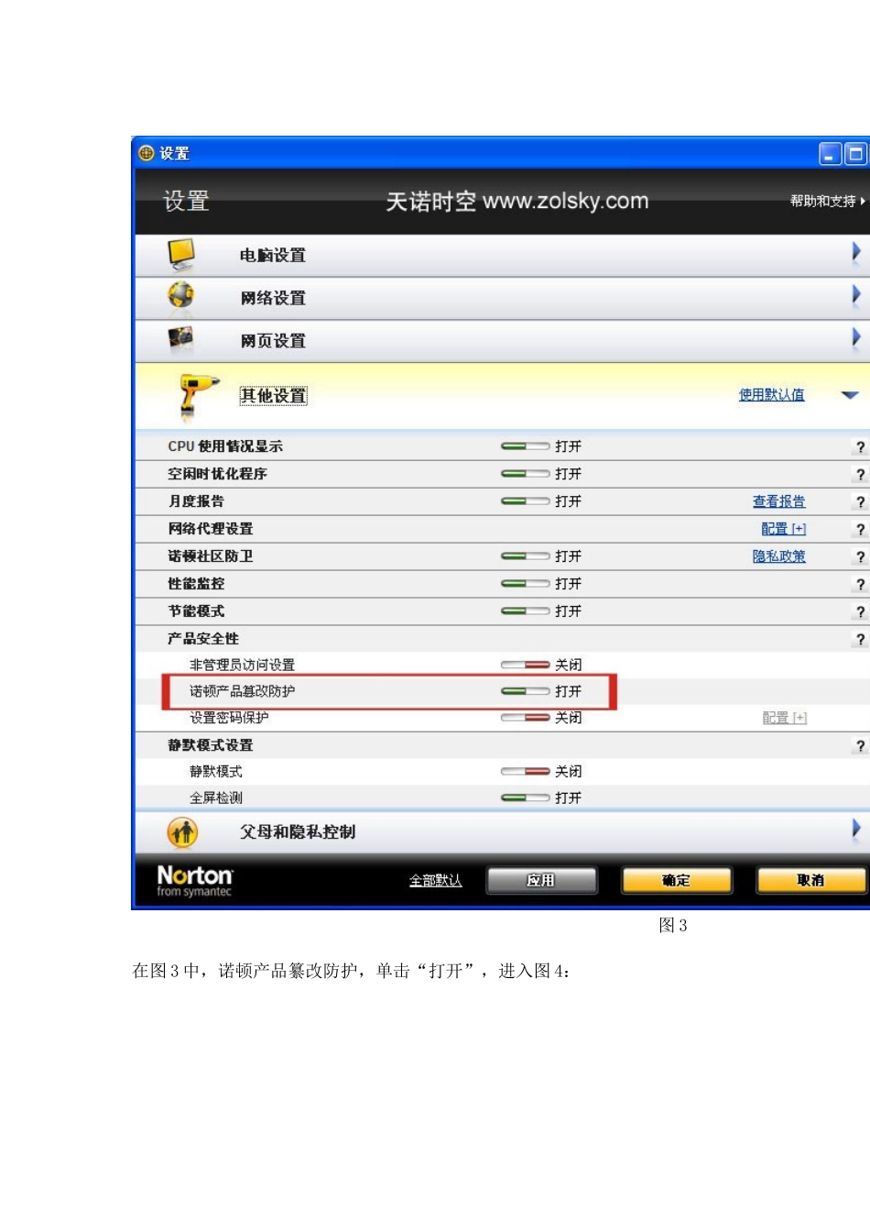
Task: Select 网页设置 category
Action: click(x=273, y=341)
